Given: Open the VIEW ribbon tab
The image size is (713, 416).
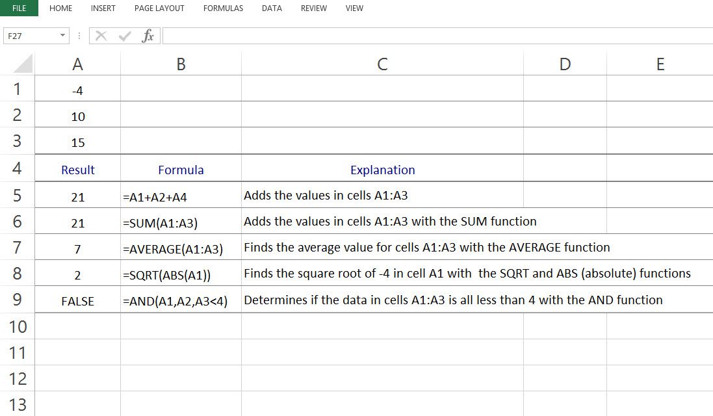Looking at the screenshot, I should click(x=354, y=8).
